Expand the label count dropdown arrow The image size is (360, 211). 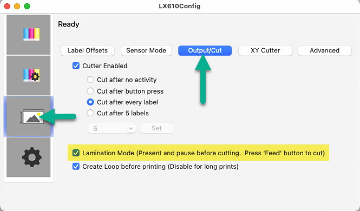131,128
